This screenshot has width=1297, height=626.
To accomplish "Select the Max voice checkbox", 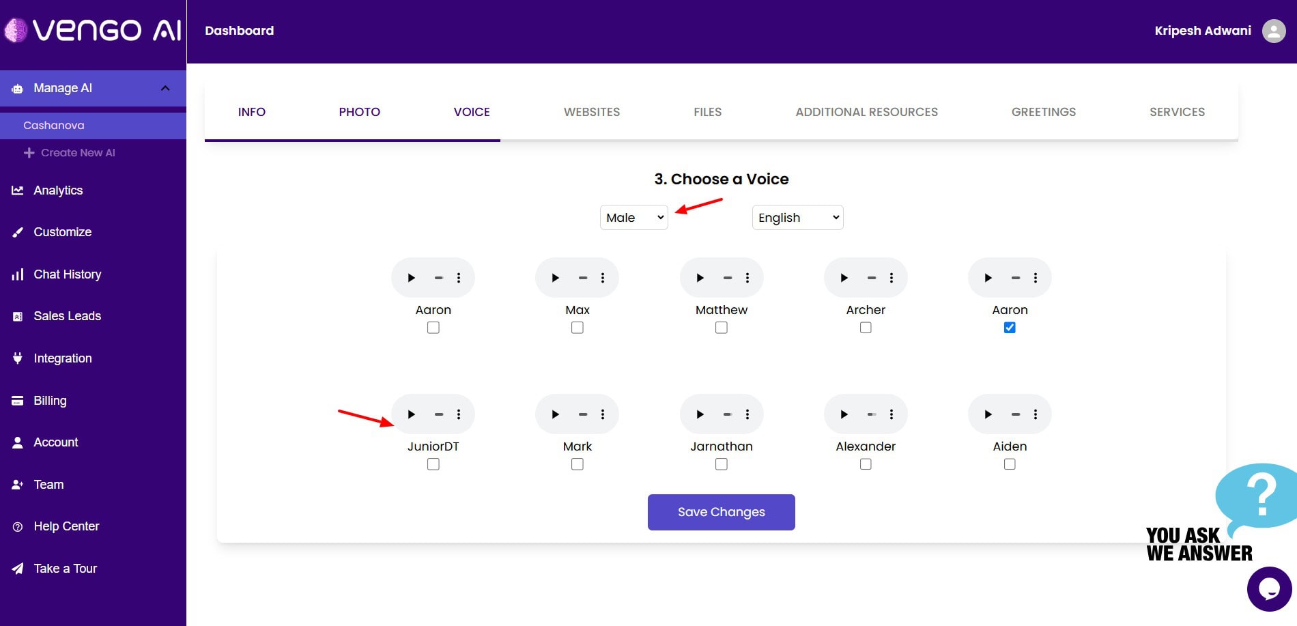I will (578, 328).
